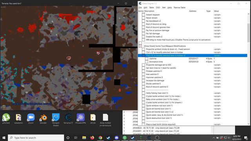Tick the 'No knockback v3' checkbox
The height and width of the screenshot is (141, 251).
click(144, 21)
